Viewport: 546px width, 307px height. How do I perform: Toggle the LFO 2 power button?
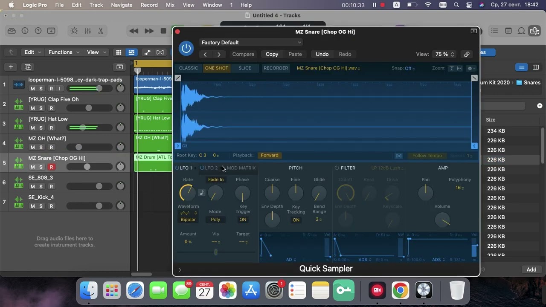click(202, 168)
